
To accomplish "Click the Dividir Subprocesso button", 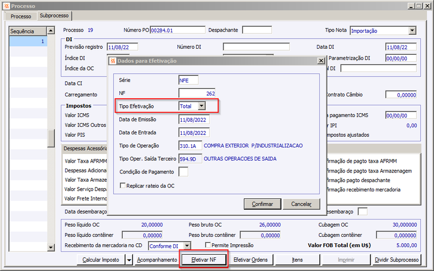I will click(x=397, y=260).
